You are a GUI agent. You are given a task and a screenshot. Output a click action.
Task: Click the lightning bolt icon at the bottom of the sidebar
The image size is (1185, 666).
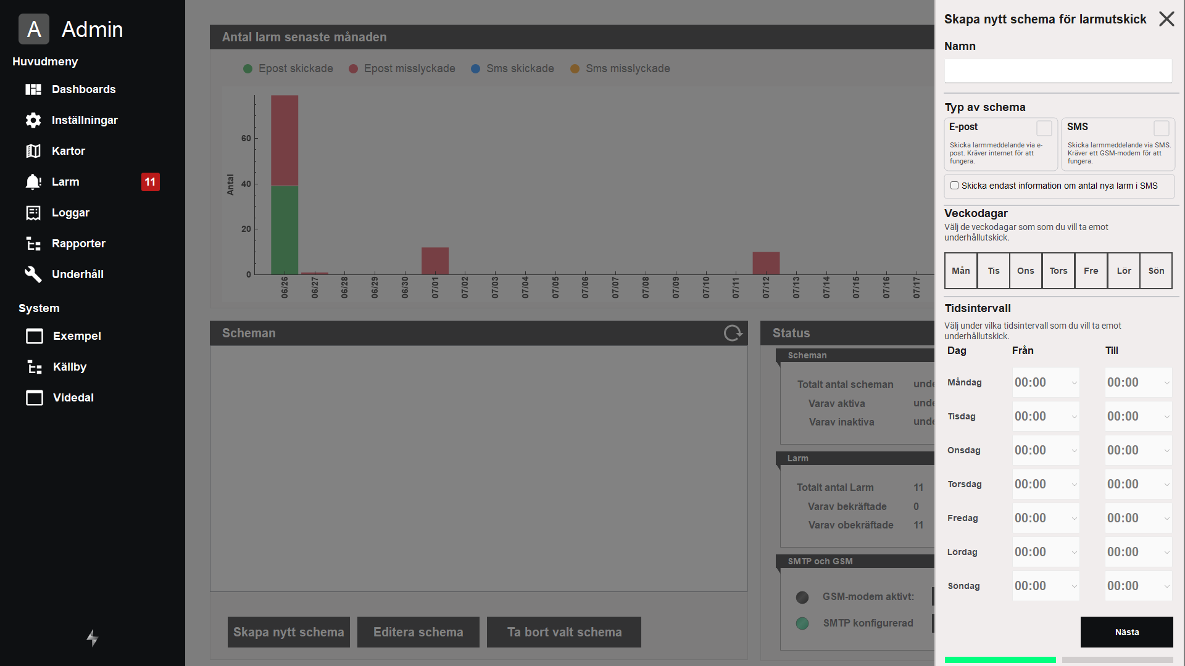(x=93, y=638)
